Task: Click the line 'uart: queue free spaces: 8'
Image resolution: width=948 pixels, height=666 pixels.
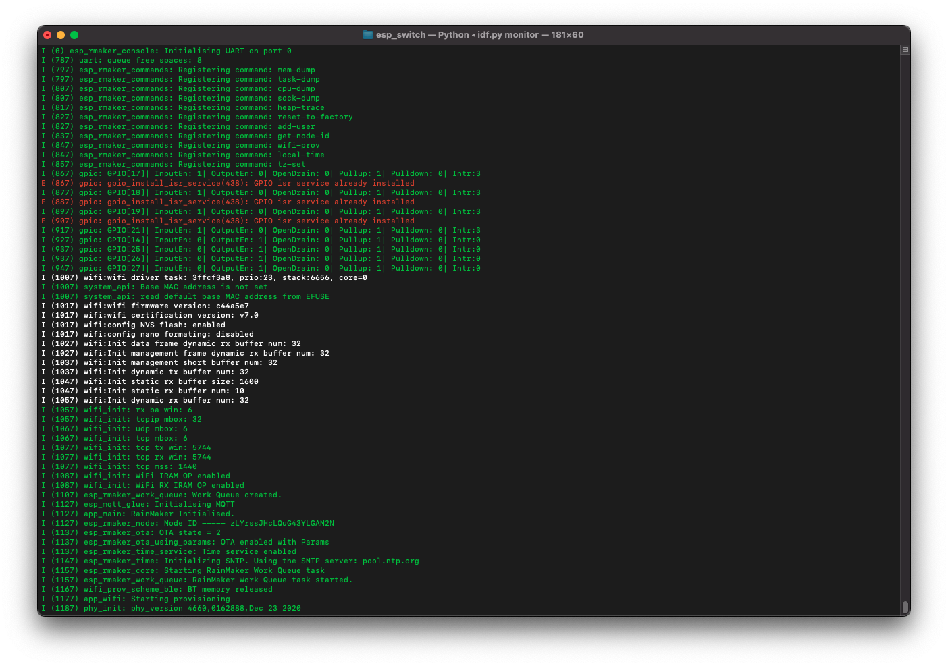Action: (x=122, y=60)
